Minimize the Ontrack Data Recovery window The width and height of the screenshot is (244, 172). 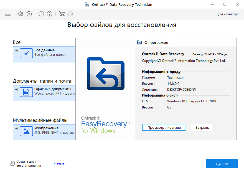(x=213, y=4)
